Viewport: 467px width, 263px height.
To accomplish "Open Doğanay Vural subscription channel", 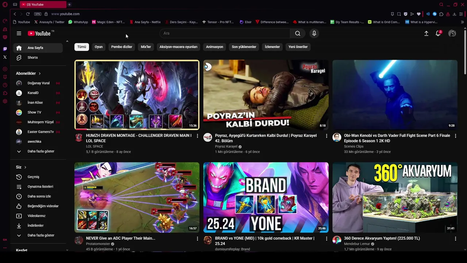I will pos(38,83).
